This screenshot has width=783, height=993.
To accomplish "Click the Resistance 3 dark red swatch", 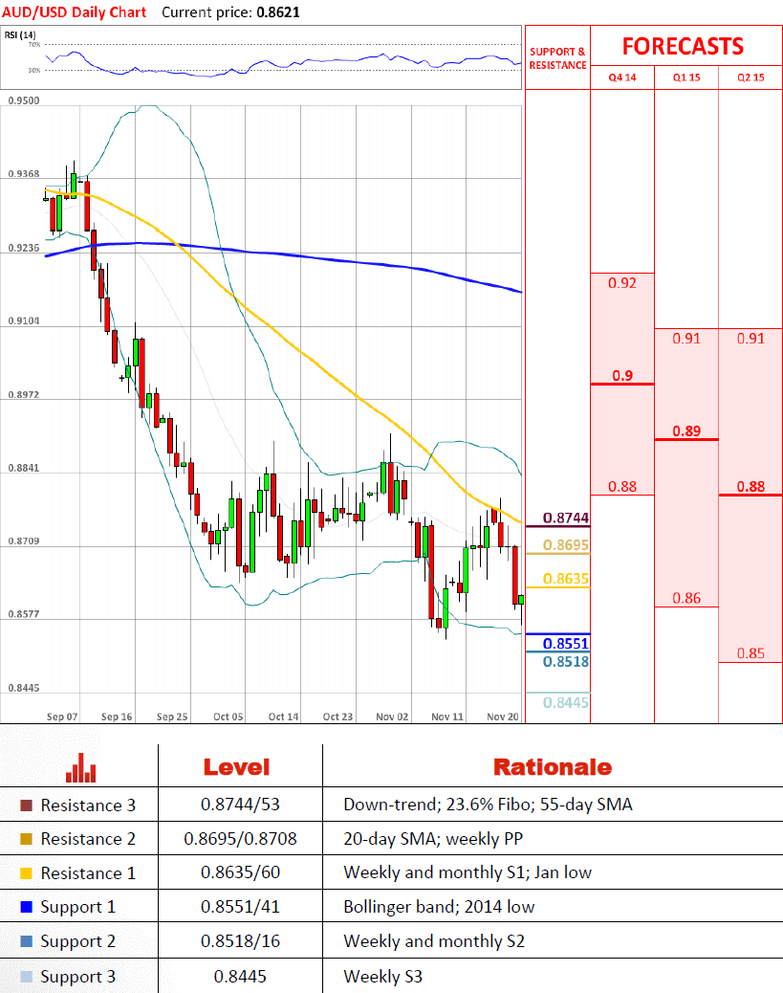I will point(26,805).
